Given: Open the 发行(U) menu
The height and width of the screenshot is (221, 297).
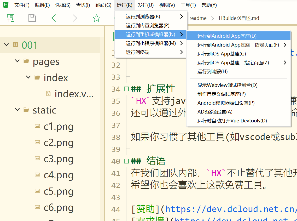Looking at the screenshot, I should [x=145, y=5].
